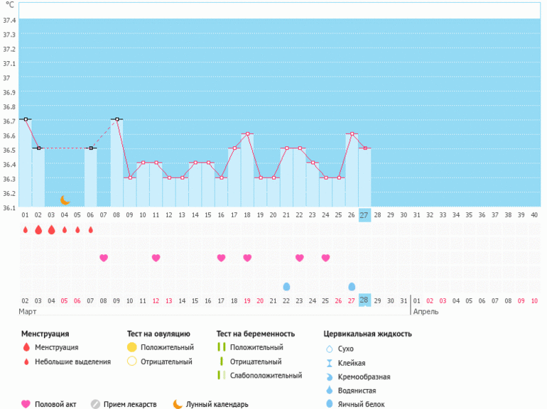547x409 pixels.
Task: Click the temperature point on cycle day 26
Action: coord(352,133)
